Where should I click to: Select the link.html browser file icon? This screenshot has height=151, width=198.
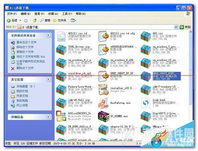146,103
